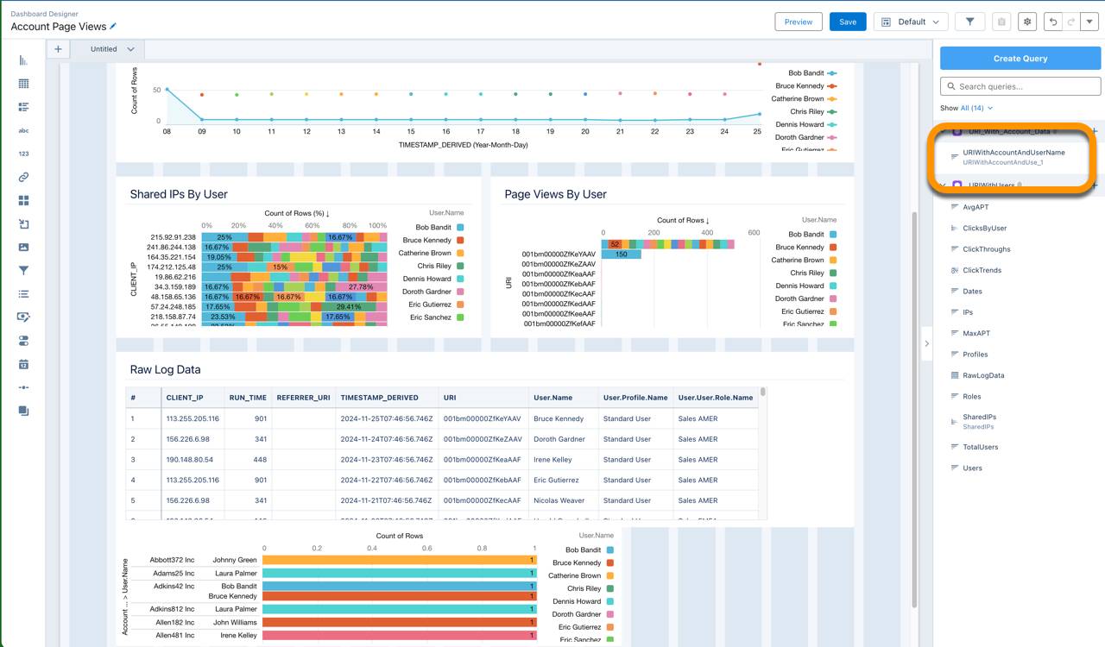The image size is (1105, 647).
Task: Select the Roles query
Action: click(972, 397)
